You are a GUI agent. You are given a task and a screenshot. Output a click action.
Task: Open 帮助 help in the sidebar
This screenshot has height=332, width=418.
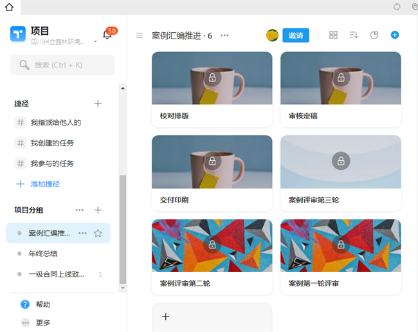tap(42, 304)
